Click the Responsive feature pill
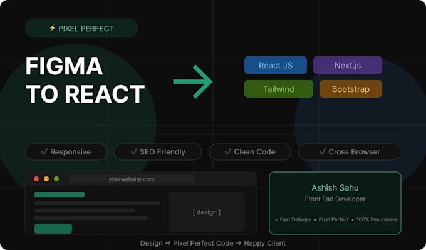This screenshot has height=250, width=426. pos(66,152)
